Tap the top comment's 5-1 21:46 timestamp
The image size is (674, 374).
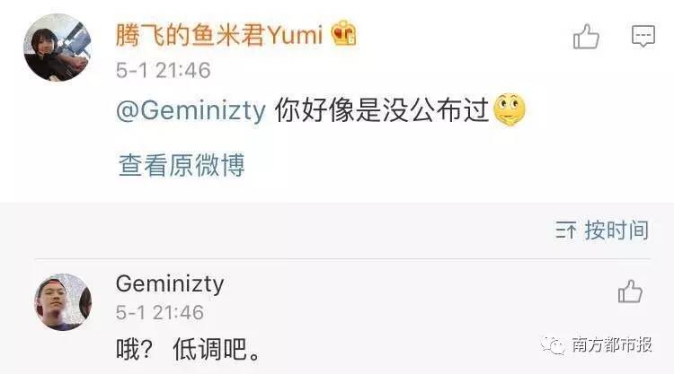(163, 70)
